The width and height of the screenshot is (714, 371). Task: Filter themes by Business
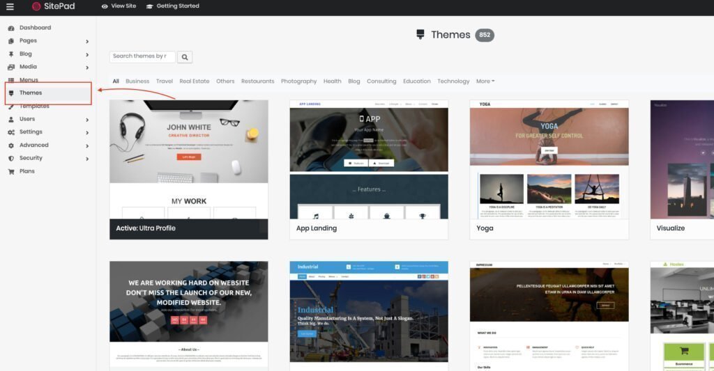click(x=137, y=81)
